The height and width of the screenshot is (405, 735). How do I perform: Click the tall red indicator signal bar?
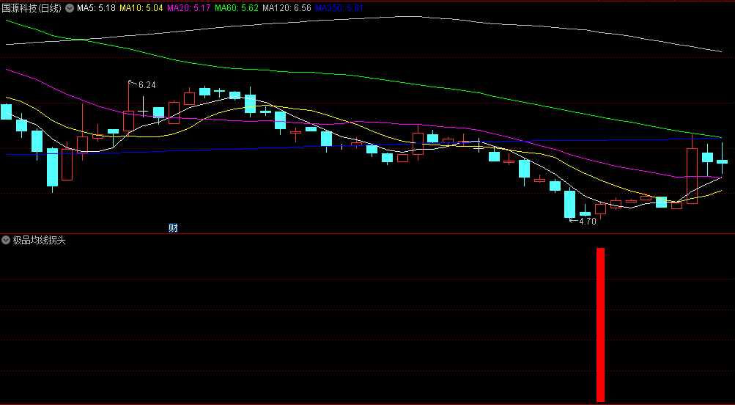(600, 325)
